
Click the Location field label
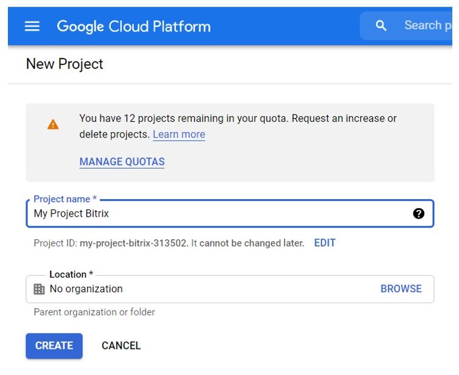pyautogui.click(x=71, y=275)
